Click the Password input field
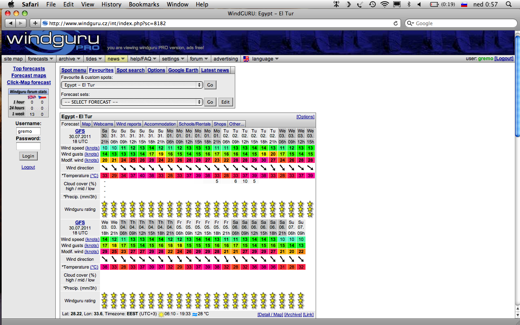Image resolution: width=520 pixels, height=325 pixels. click(28, 146)
